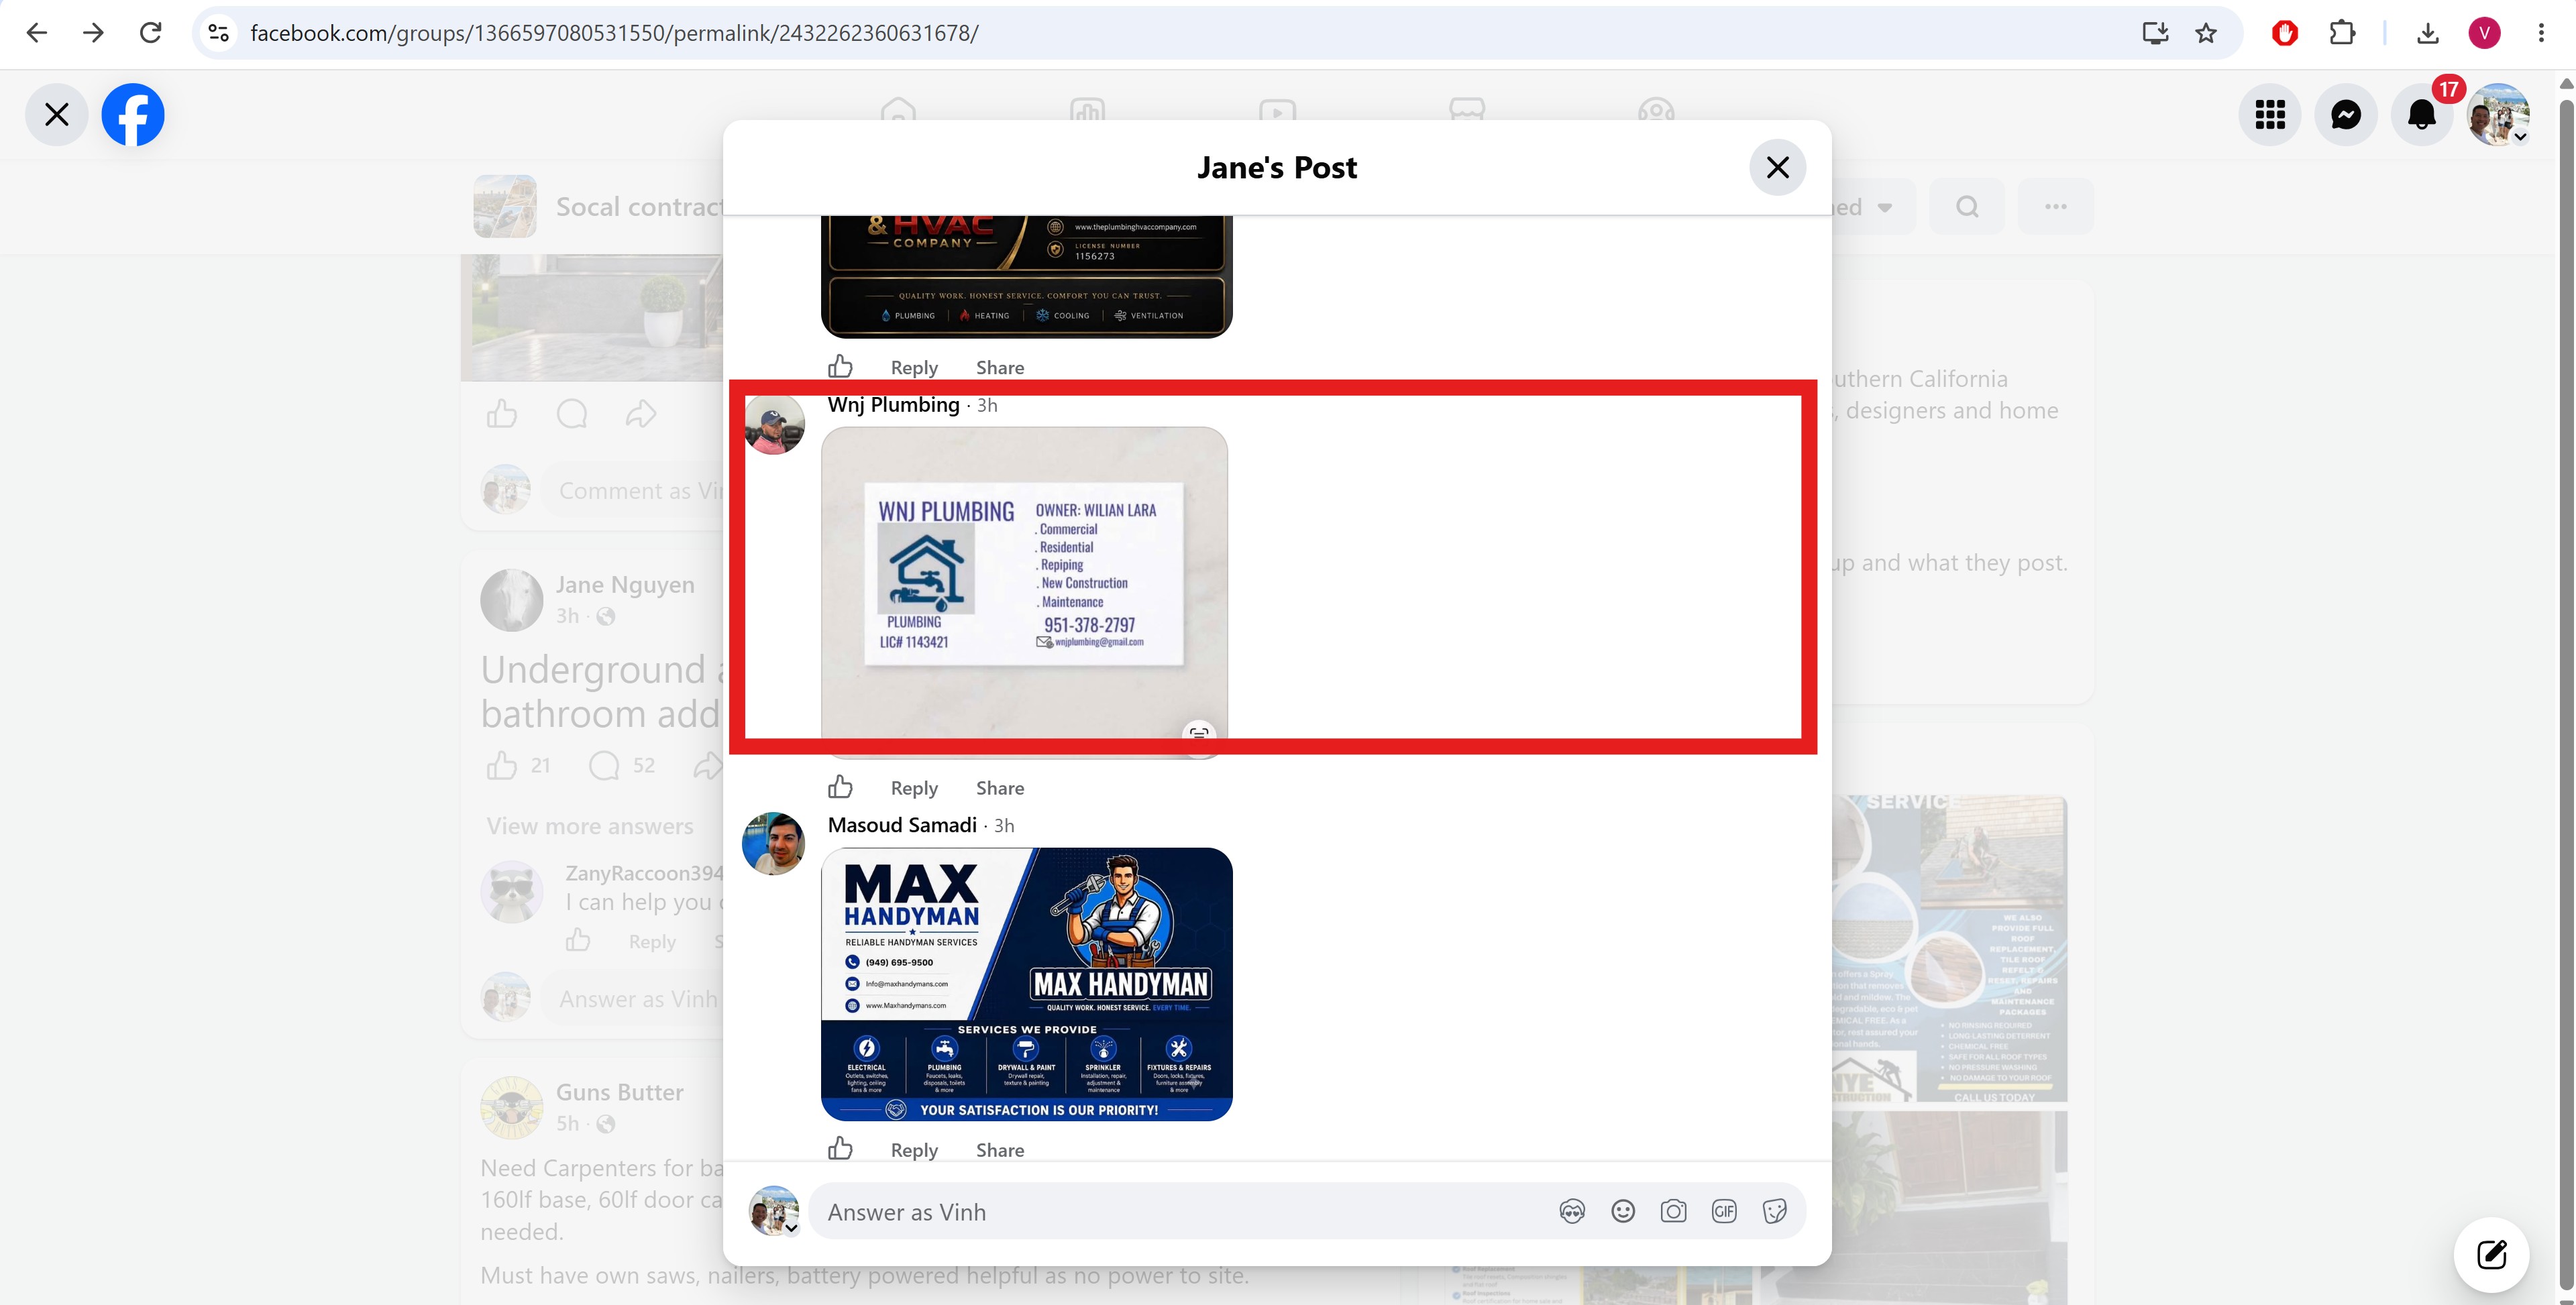Open the Chrome three-dot menu

2541,33
